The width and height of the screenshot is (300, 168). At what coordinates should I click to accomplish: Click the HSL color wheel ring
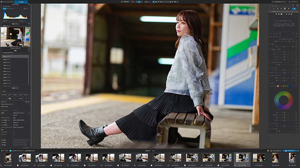283,100
